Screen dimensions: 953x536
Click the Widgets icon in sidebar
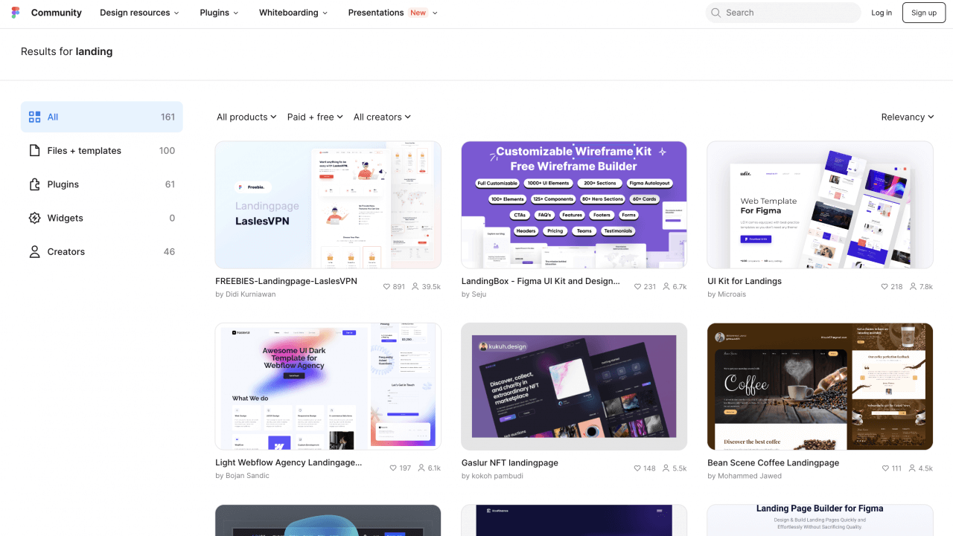click(34, 218)
